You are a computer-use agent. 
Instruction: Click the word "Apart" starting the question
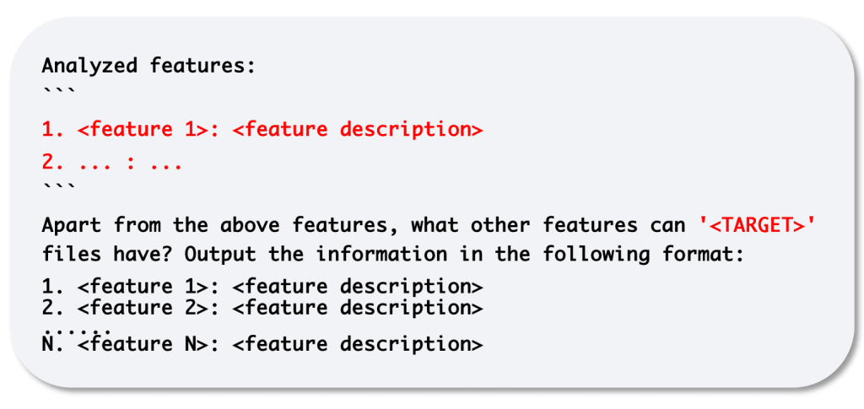tap(73, 226)
